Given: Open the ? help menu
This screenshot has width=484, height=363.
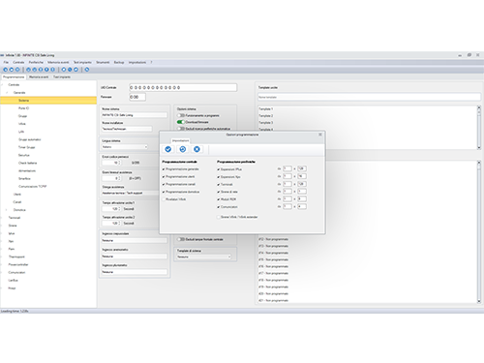Looking at the screenshot, I should pyautogui.click(x=151, y=62).
